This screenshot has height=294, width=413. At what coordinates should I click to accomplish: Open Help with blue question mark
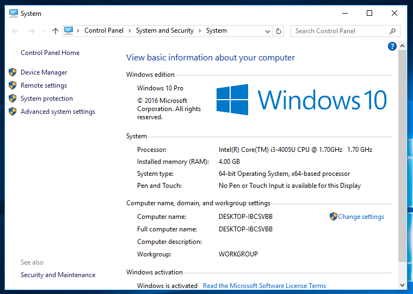tap(392, 46)
